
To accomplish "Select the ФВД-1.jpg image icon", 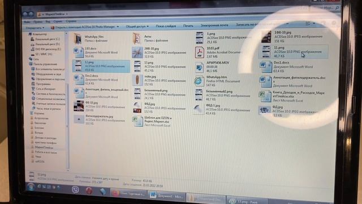I will coord(199,109).
